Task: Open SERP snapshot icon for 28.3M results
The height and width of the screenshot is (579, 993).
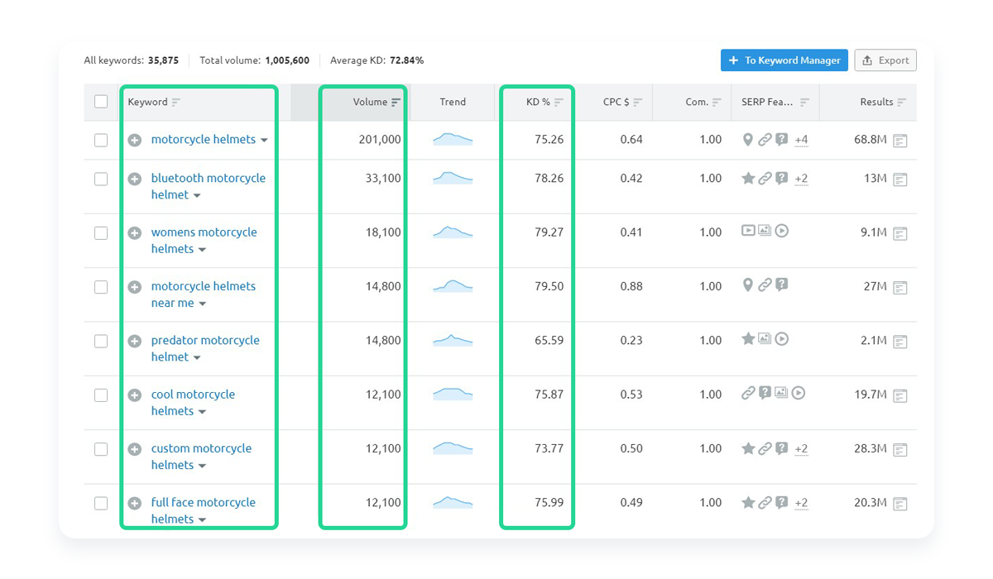Action: 900,450
